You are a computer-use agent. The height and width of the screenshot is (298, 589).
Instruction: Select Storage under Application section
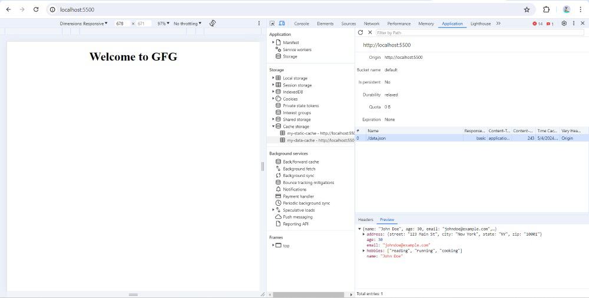[290, 56]
